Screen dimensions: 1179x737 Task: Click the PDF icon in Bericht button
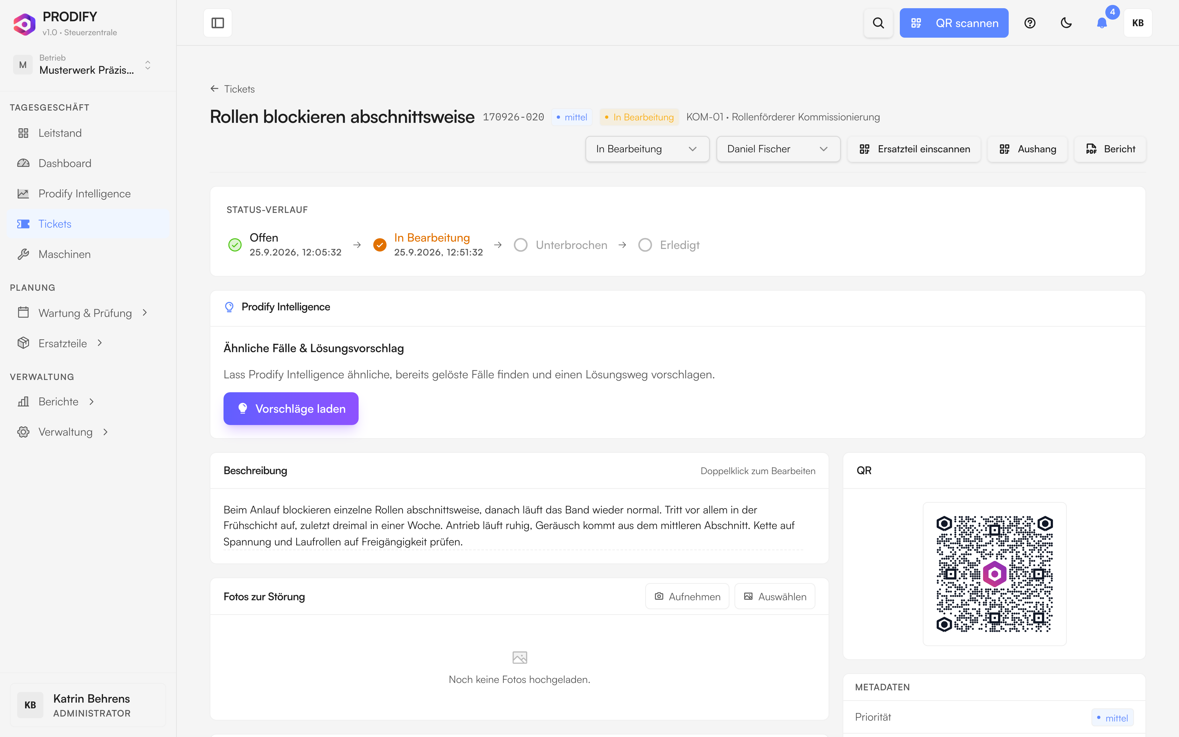pos(1091,149)
